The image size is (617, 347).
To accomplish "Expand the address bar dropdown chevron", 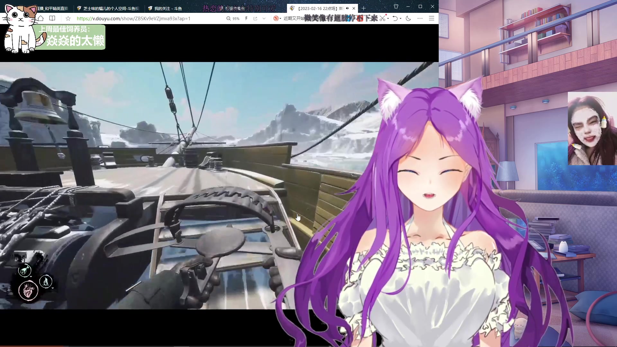I will (x=264, y=19).
